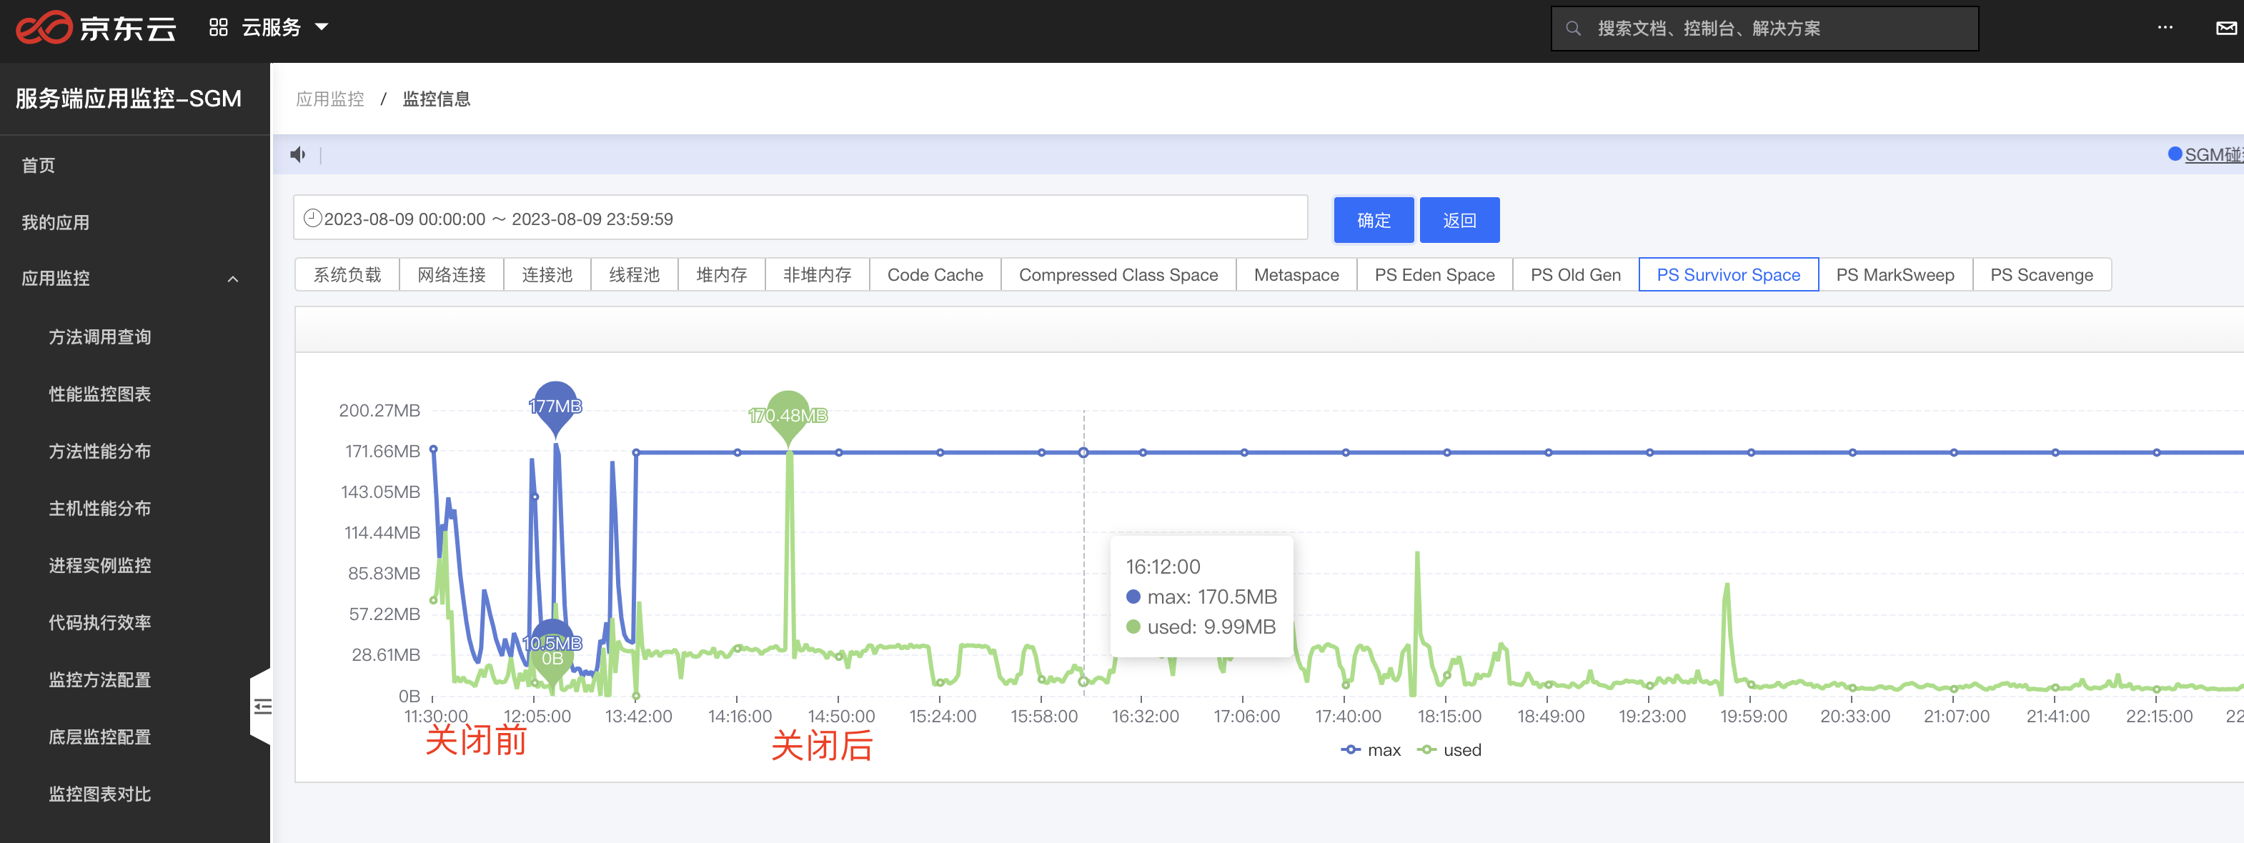Click the 监控信息 breadcrumb text
This screenshot has width=2244, height=843.
coord(437,99)
